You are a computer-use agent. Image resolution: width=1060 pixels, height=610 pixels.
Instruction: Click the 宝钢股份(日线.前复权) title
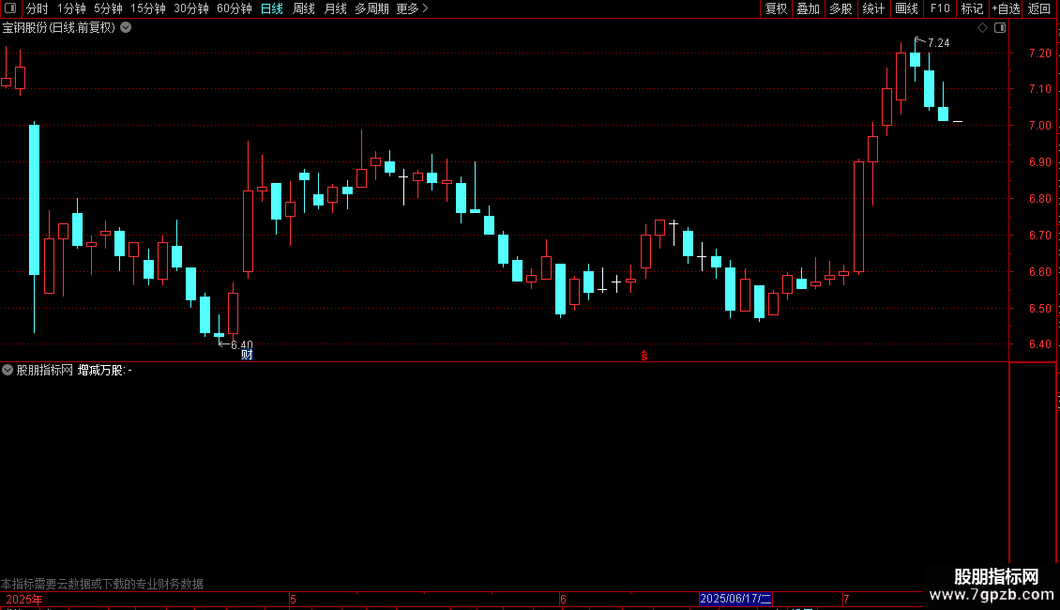tap(59, 28)
